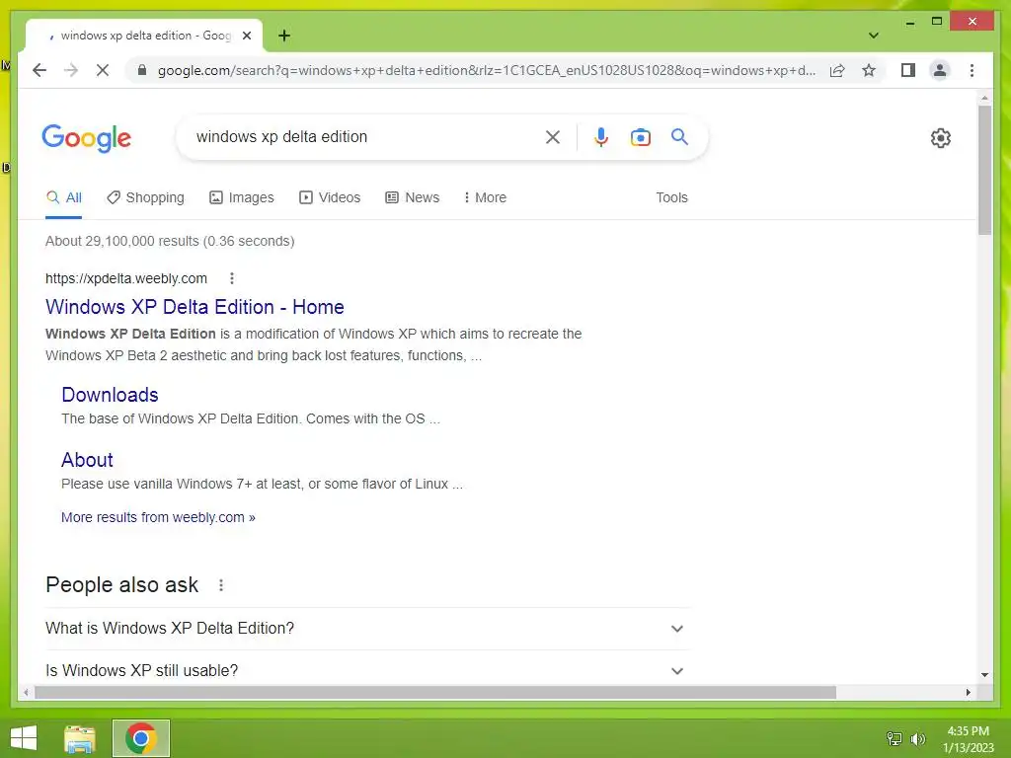Image resolution: width=1011 pixels, height=758 pixels.
Task: Open Chrome's three-dot main menu
Action: pyautogui.click(x=972, y=70)
